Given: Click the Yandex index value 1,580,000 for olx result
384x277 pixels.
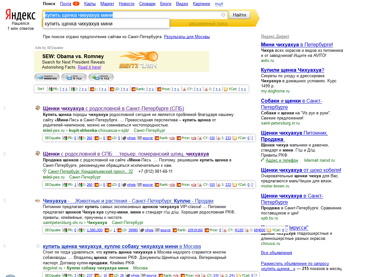Looking at the screenshot, I should click(x=95, y=230).
